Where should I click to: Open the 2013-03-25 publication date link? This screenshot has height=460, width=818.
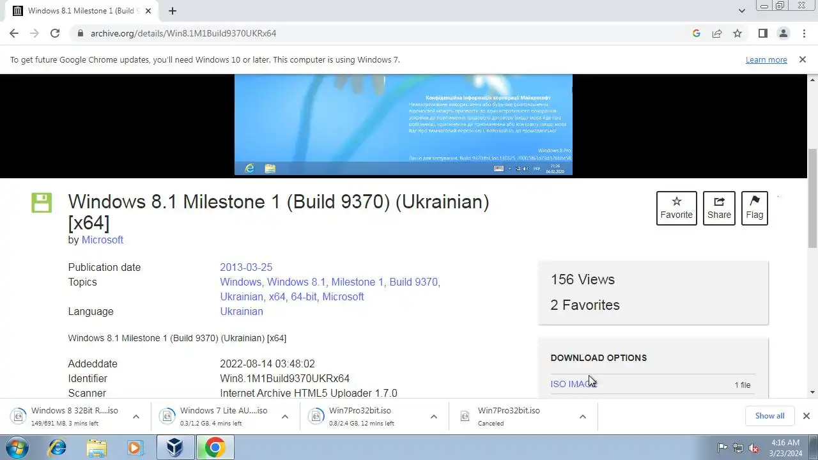point(246,267)
